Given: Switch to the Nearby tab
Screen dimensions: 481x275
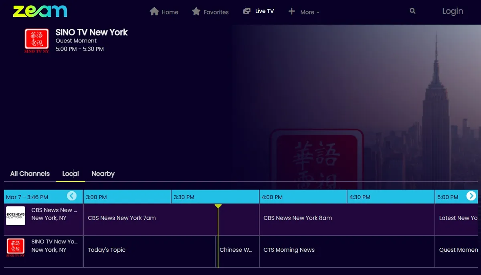Looking at the screenshot, I should (x=103, y=174).
